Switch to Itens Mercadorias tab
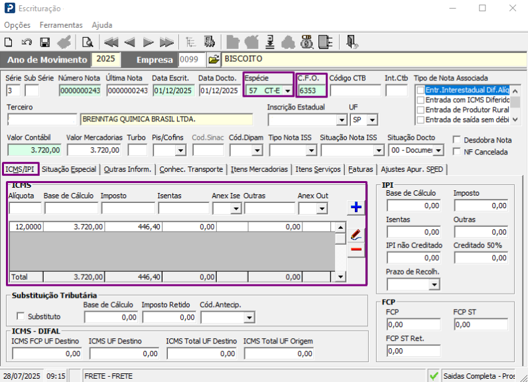The image size is (528, 382). tap(259, 169)
